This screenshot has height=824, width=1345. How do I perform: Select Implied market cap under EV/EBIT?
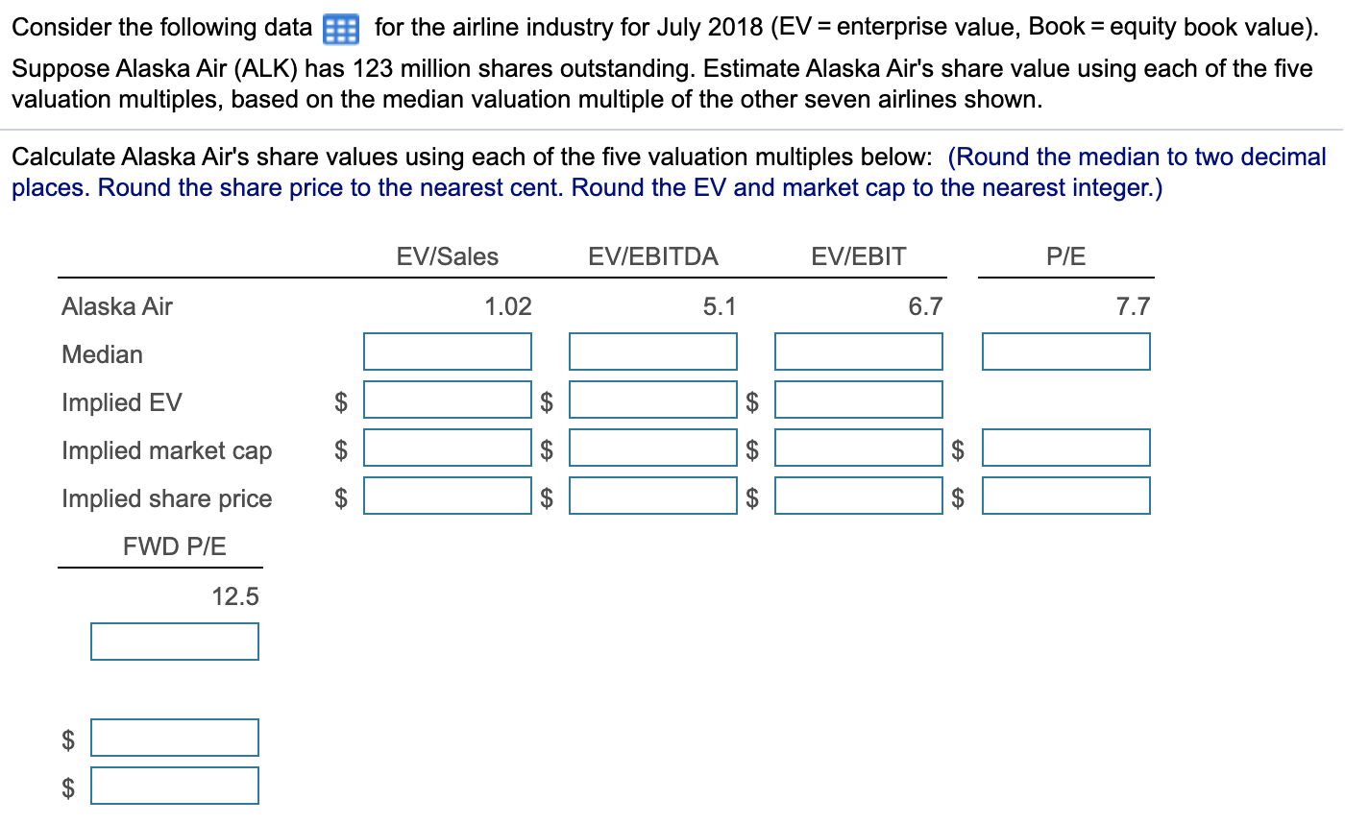pyautogui.click(x=859, y=448)
